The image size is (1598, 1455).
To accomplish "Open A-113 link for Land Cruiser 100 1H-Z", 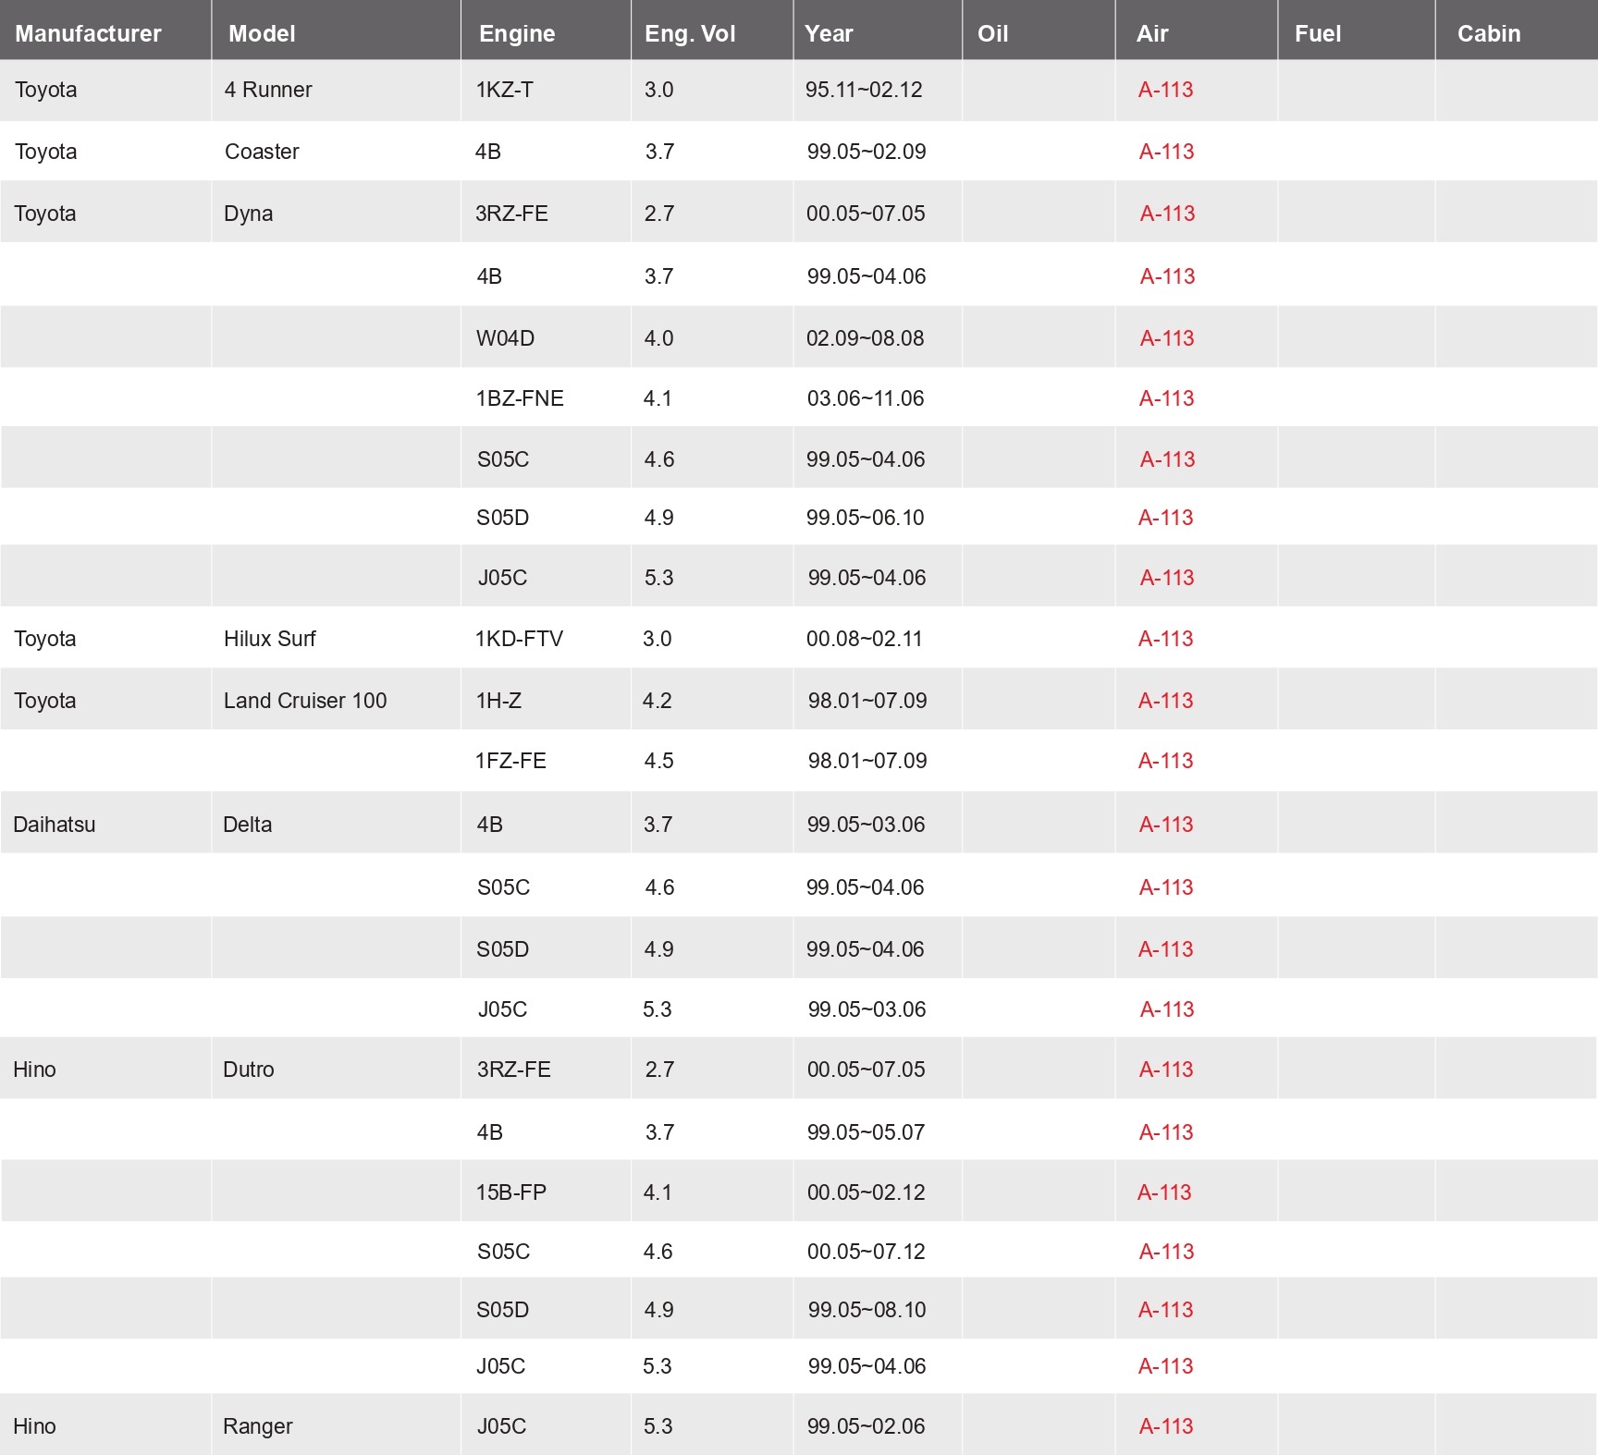I will click(1165, 701).
